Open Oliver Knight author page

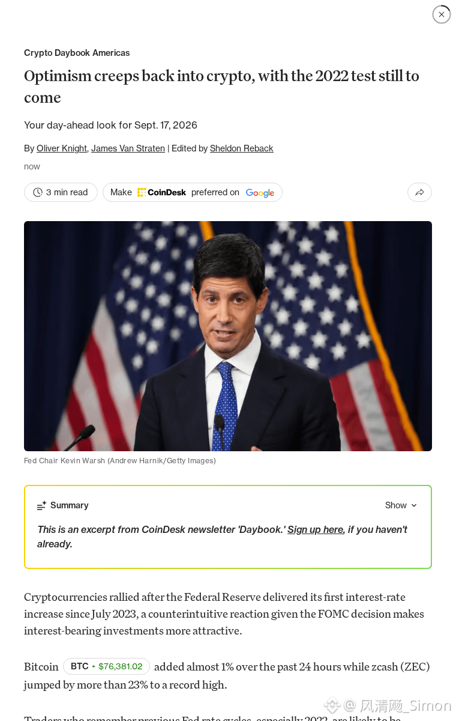tap(62, 148)
